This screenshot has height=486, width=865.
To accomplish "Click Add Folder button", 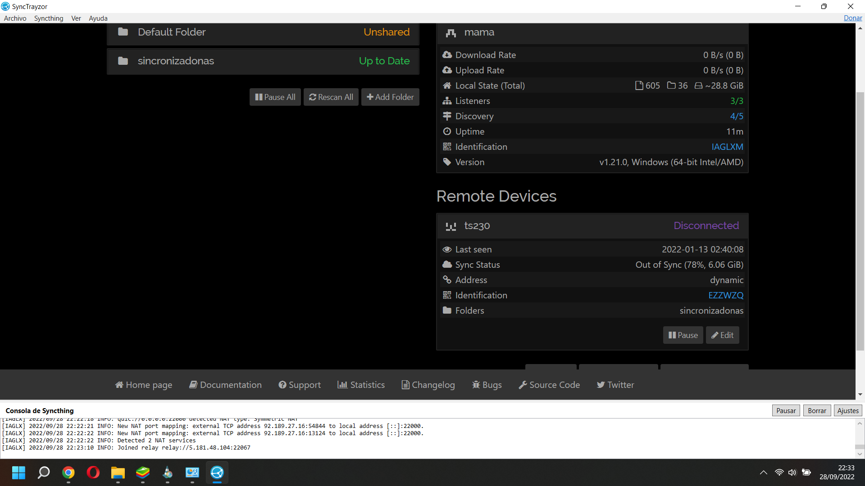I will 390,97.
